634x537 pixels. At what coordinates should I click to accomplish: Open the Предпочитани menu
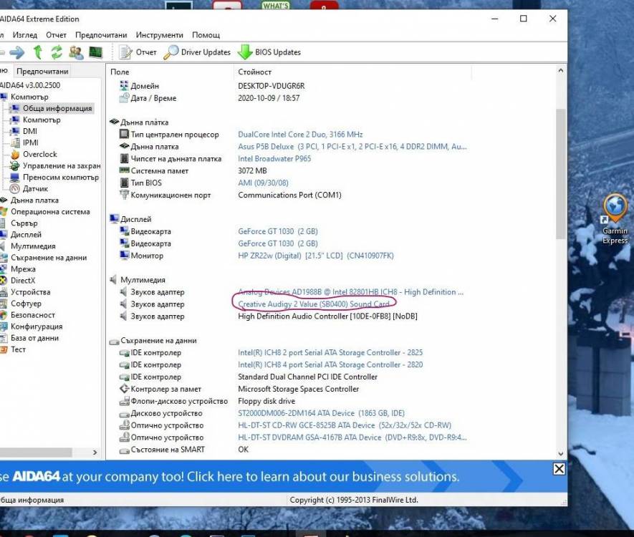pyautogui.click(x=101, y=35)
